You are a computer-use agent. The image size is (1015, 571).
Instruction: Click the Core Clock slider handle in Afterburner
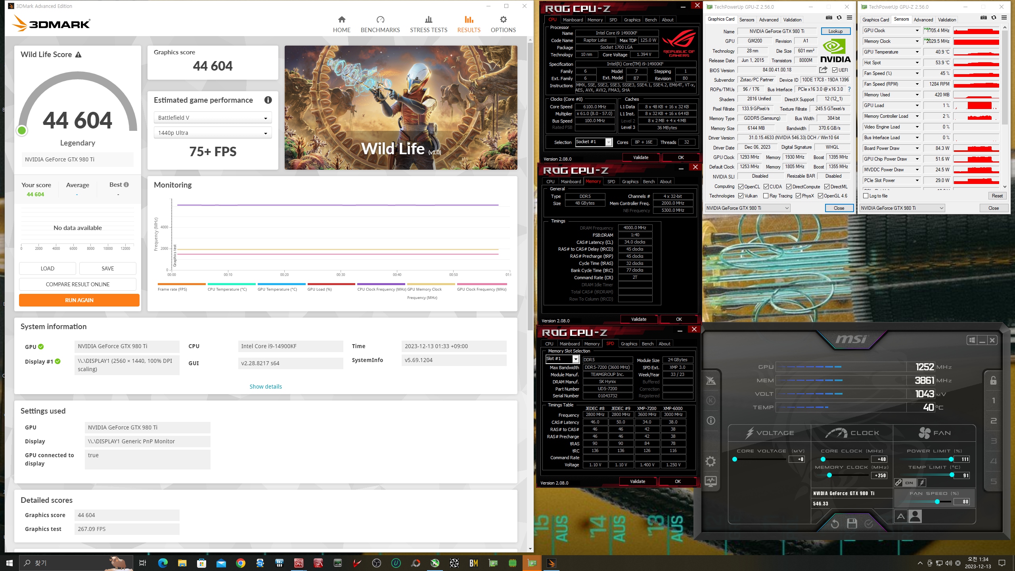click(x=823, y=459)
